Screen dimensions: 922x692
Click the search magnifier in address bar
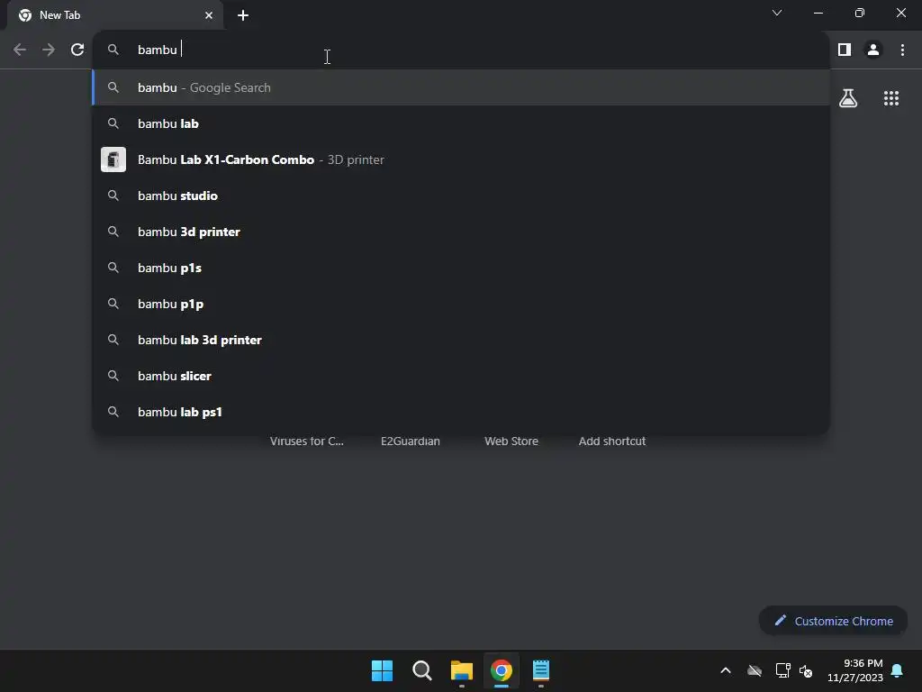click(113, 50)
